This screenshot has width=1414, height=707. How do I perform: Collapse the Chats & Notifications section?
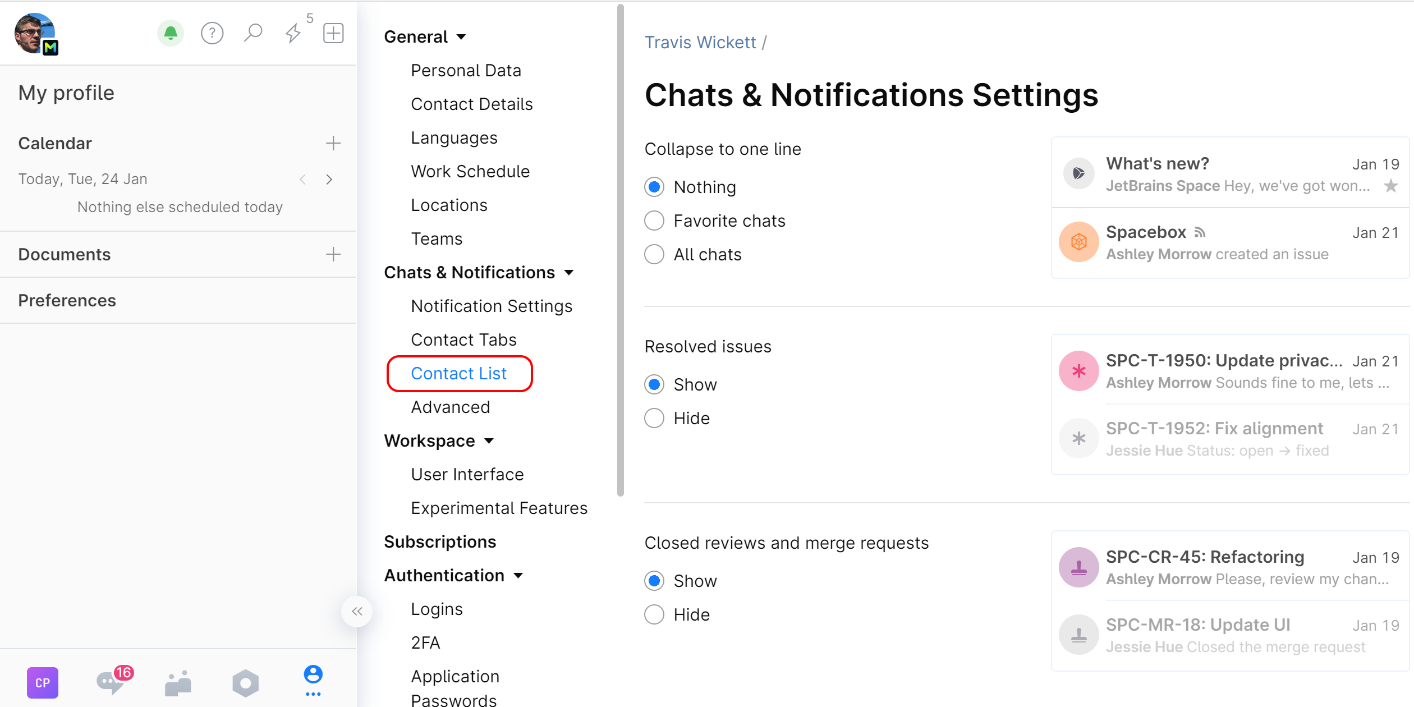tap(569, 273)
